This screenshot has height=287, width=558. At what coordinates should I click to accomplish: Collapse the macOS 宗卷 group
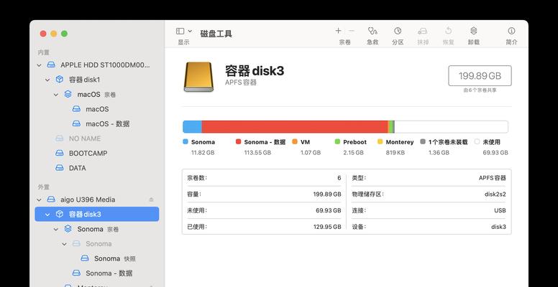tap(56, 95)
